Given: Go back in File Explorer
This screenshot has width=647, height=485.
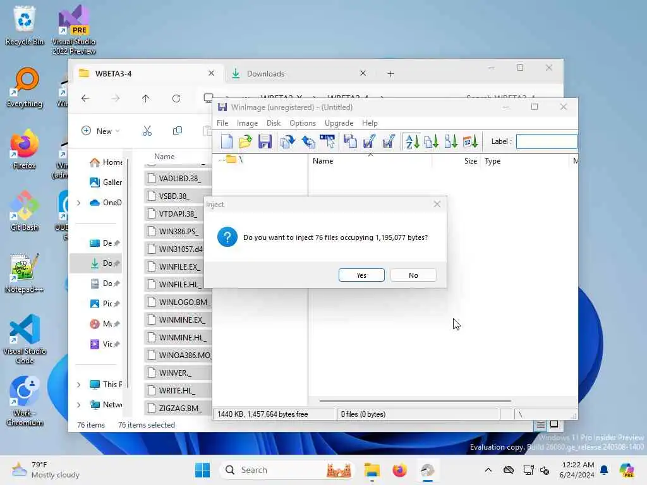Looking at the screenshot, I should pyautogui.click(x=85, y=98).
